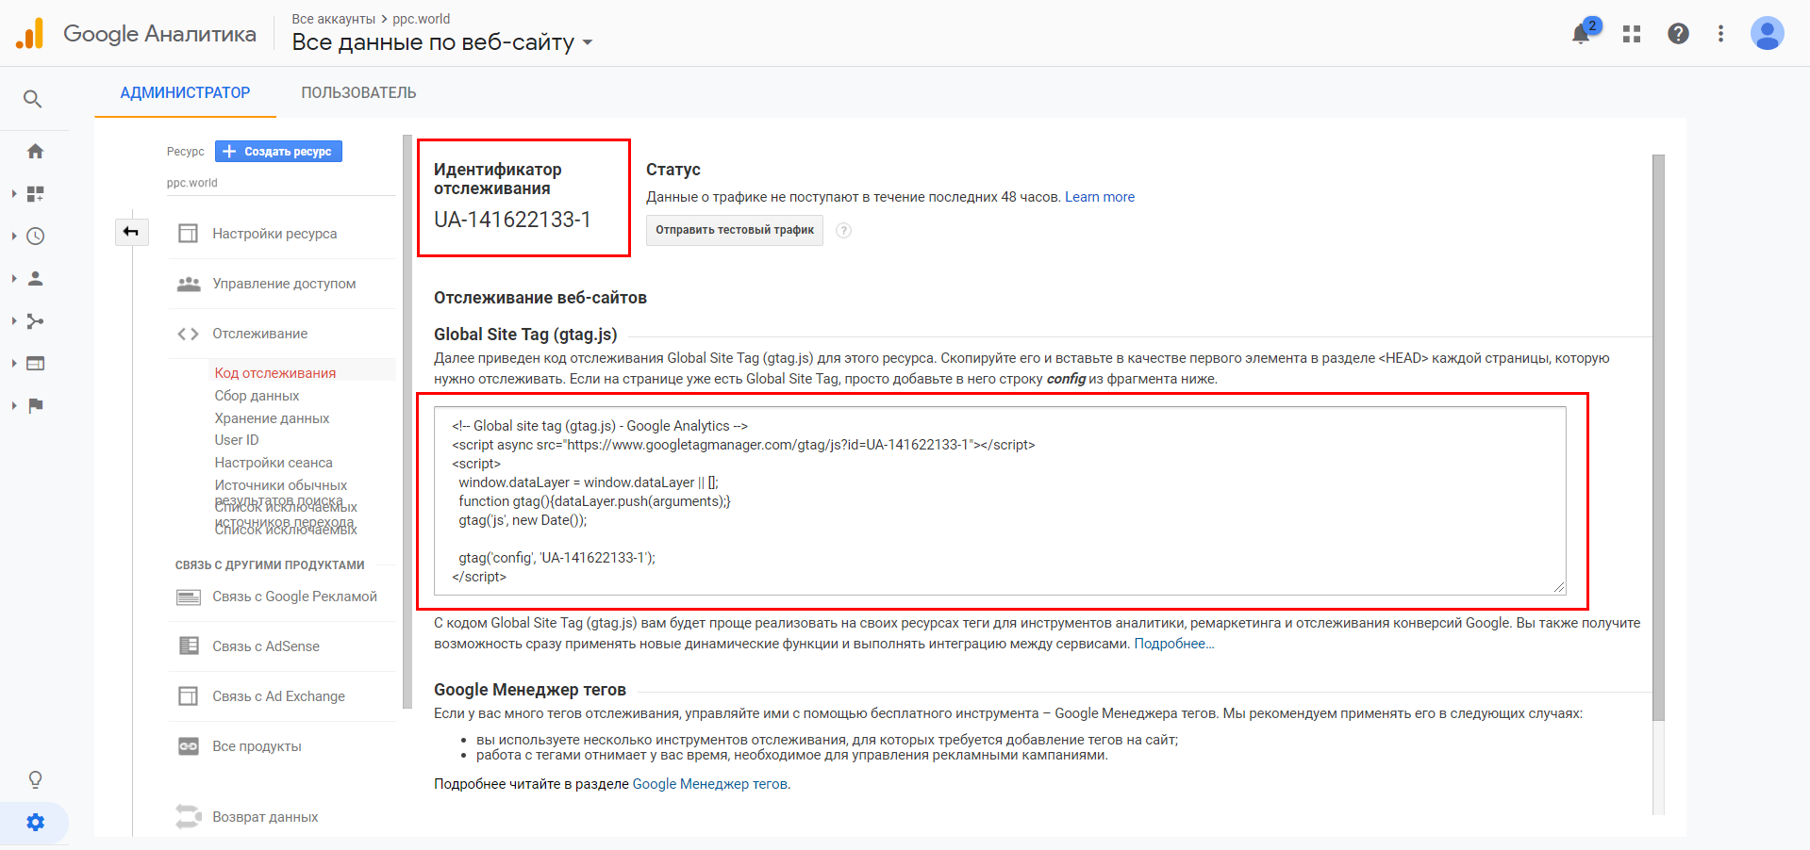Switch to the ПОЛЬЗОВАТЕЛЬ tab

358,93
